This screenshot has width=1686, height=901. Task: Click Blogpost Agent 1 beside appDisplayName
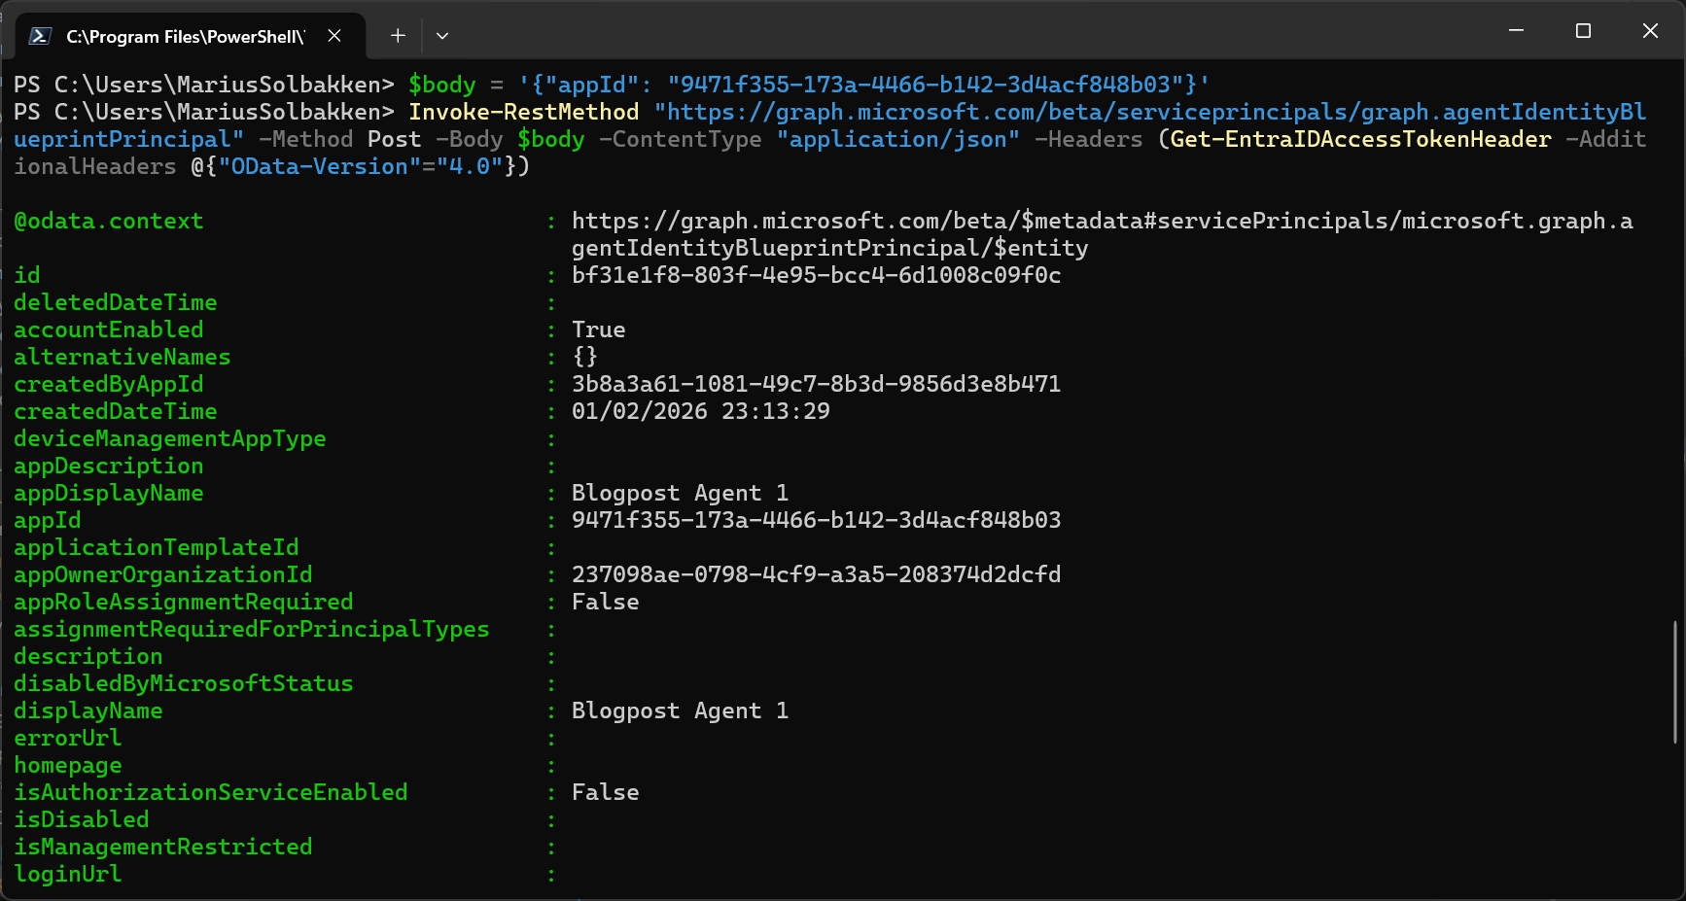coord(680,494)
